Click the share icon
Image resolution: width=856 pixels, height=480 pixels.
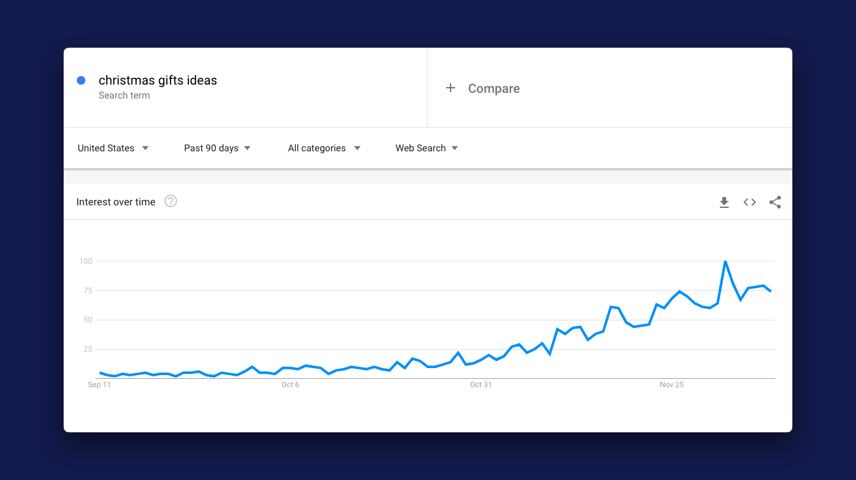775,202
